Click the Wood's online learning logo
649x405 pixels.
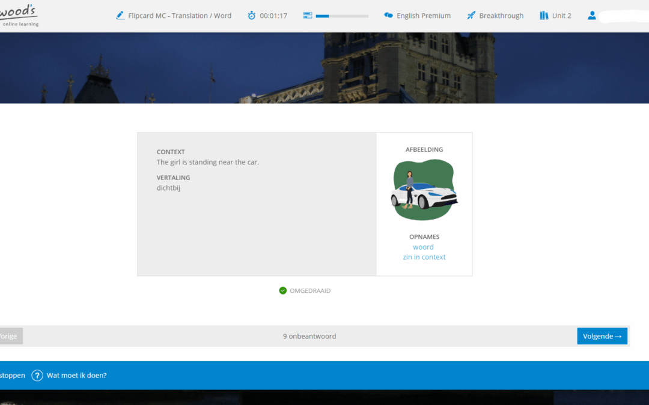pos(19,16)
